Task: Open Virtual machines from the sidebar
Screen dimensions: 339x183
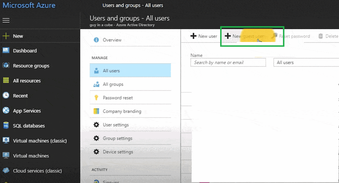Action: [31, 156]
